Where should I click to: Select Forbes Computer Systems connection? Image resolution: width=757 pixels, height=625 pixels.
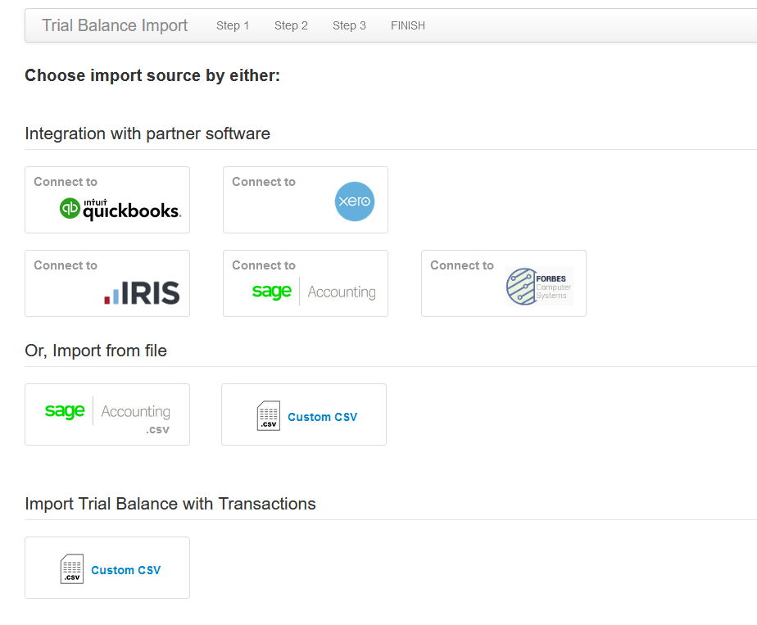tap(504, 283)
